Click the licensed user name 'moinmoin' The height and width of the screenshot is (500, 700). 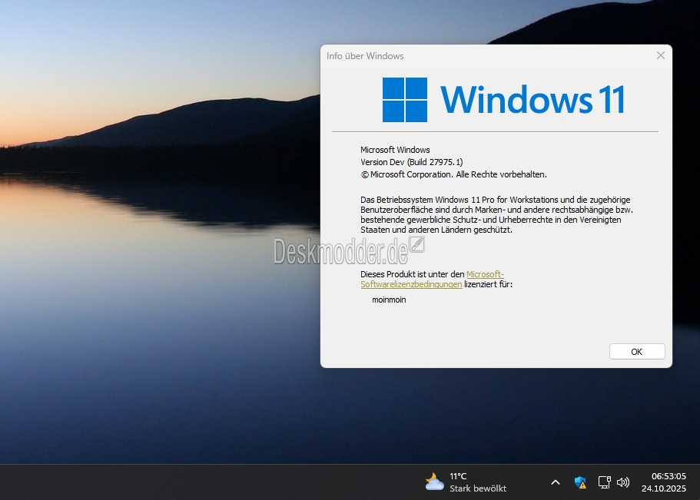pyautogui.click(x=389, y=300)
